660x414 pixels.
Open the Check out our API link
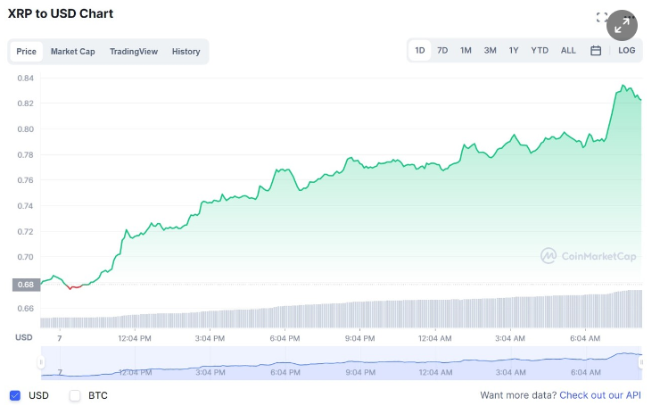point(600,395)
